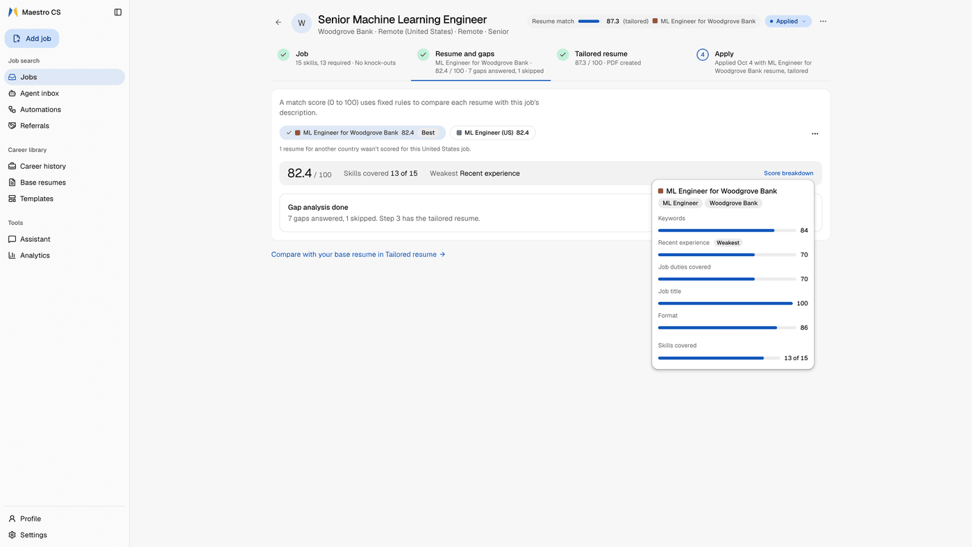Go back with the left arrow icon

[278, 22]
